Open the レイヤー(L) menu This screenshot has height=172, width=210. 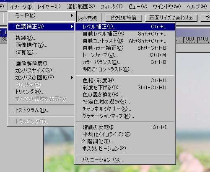(49, 7)
